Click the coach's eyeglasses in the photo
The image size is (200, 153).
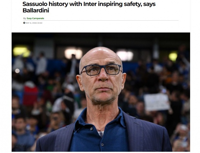pyautogui.click(x=101, y=70)
